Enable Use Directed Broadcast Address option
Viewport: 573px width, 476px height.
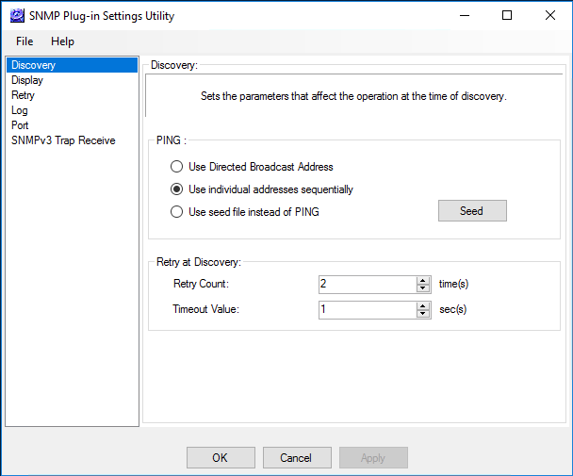tap(176, 167)
